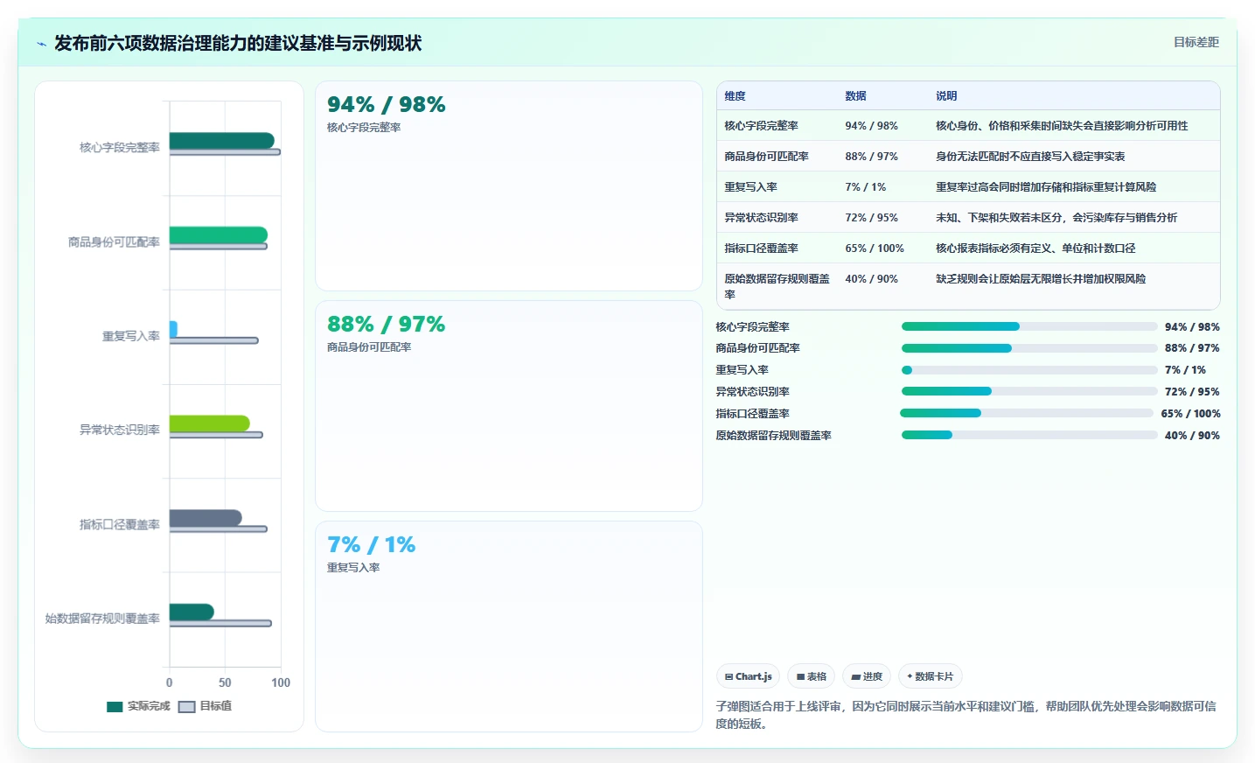Click the 异常状态识别率 progress bar
This screenshot has height=763, width=1255.
point(1029,391)
